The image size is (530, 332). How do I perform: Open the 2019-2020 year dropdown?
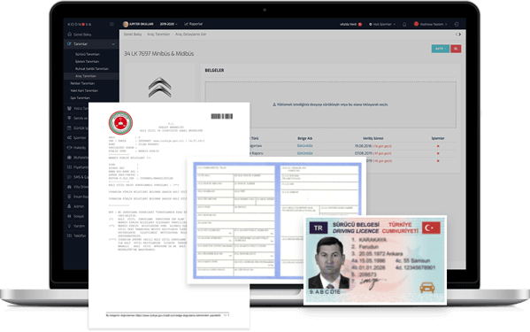click(168, 24)
